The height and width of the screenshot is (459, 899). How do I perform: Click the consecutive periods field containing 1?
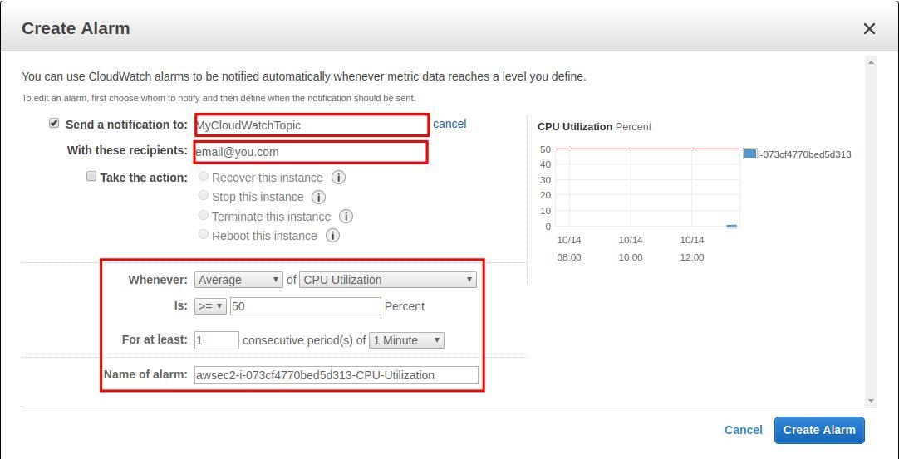[x=217, y=340]
